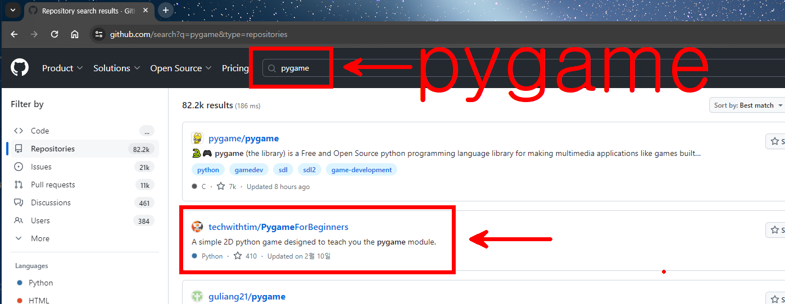
Task: Reload the page with refresh icon
Action: pos(55,34)
